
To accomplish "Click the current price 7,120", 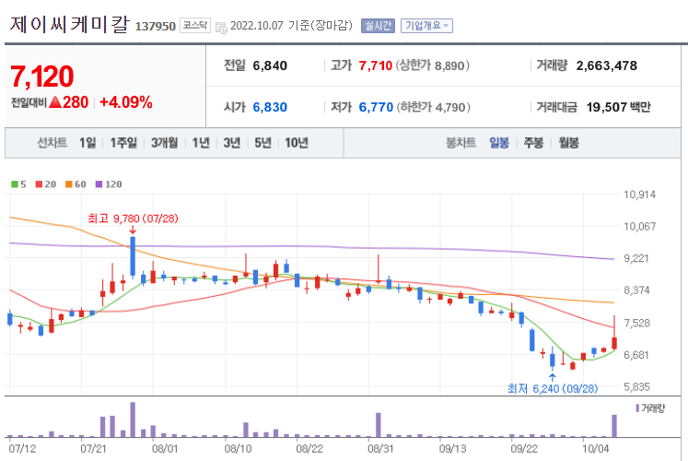I will (x=41, y=77).
